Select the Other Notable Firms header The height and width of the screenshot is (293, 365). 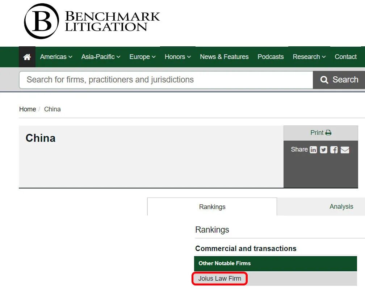(x=275, y=263)
